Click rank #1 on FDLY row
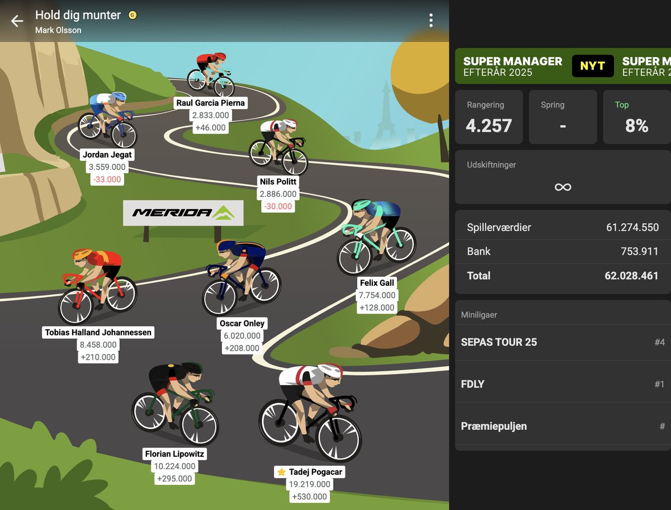The height and width of the screenshot is (510, 671). coord(660,384)
